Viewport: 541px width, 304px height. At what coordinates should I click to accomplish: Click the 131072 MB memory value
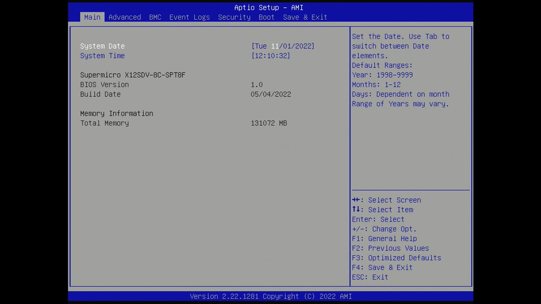pos(269,123)
